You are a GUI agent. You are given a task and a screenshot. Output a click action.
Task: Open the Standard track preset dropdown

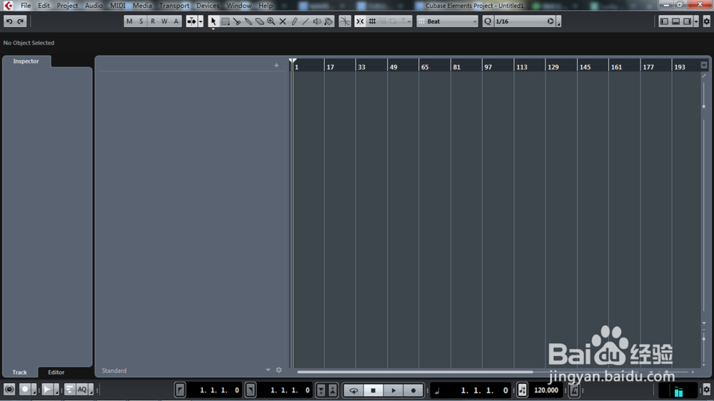point(268,370)
